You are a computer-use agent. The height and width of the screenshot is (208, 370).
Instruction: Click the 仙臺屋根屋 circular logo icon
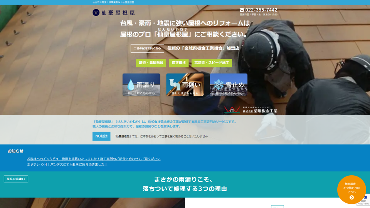[x=96, y=13]
